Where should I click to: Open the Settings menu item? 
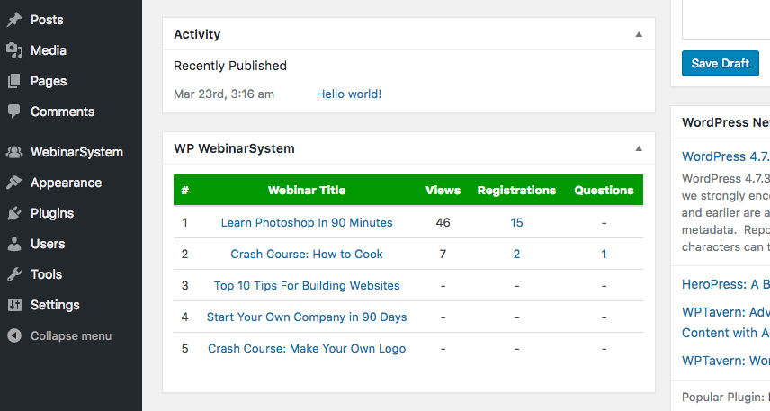(54, 305)
